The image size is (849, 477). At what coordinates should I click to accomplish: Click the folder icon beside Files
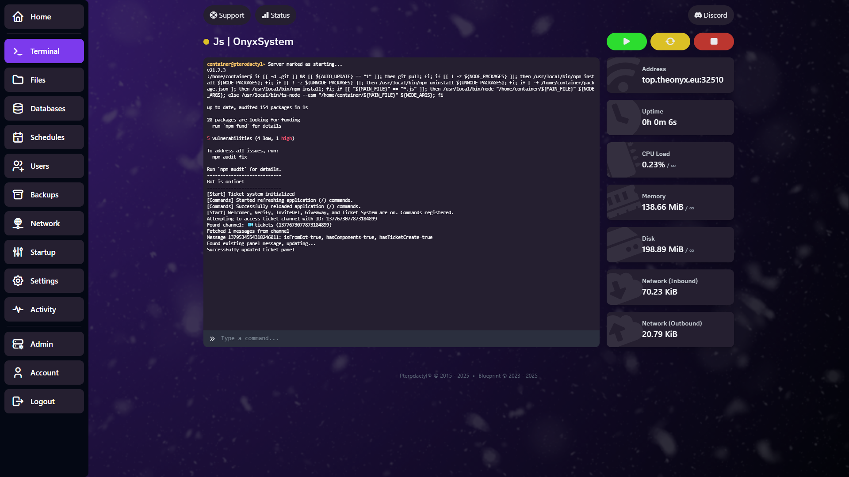[x=18, y=80]
